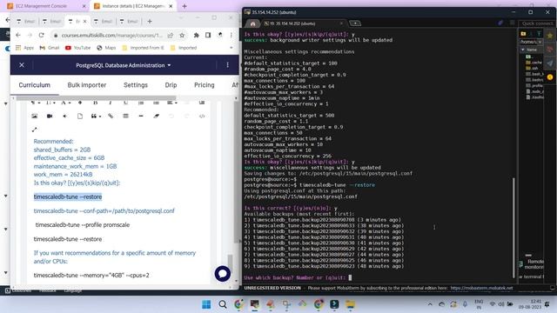The width and height of the screenshot is (557, 313).
Task: Go to the Drip tab
Action: tap(171, 85)
